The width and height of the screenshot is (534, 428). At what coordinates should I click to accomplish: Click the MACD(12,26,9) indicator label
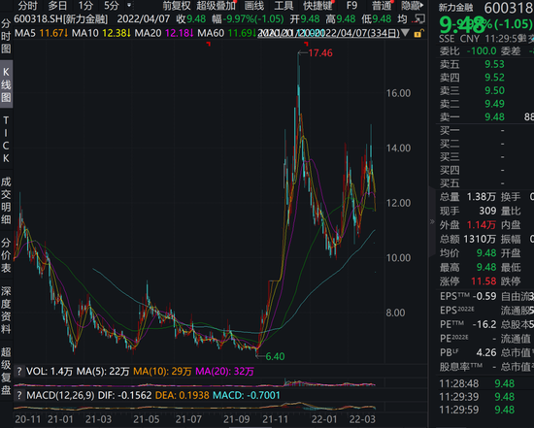point(60,395)
